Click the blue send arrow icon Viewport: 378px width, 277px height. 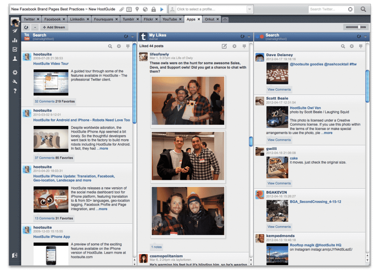pos(162,9)
